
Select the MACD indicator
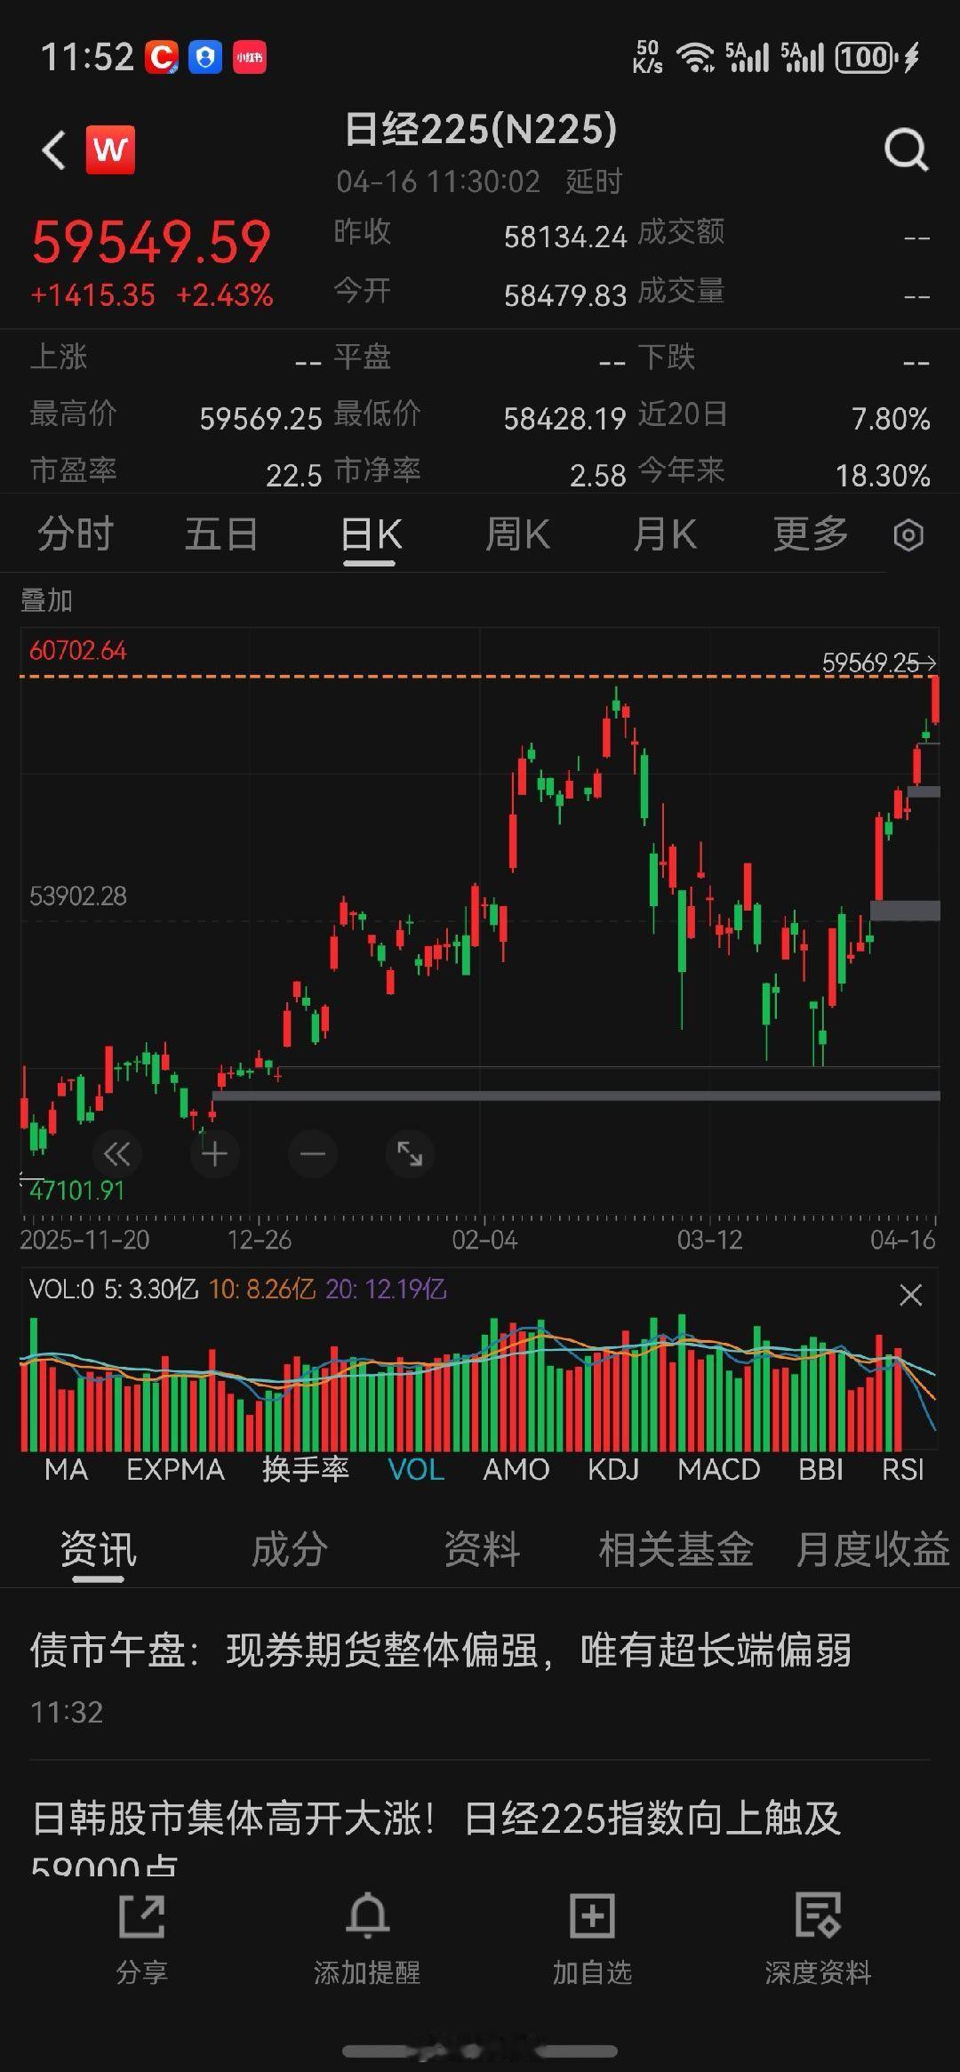point(719,1469)
